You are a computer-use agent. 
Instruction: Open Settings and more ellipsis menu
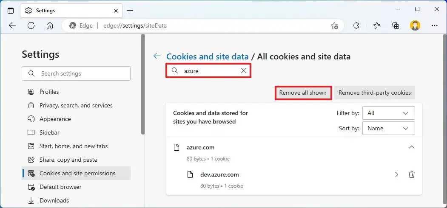(x=435, y=25)
